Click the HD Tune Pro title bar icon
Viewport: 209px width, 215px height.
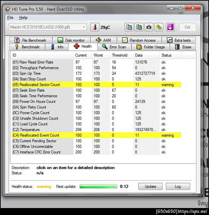[x=8, y=9]
